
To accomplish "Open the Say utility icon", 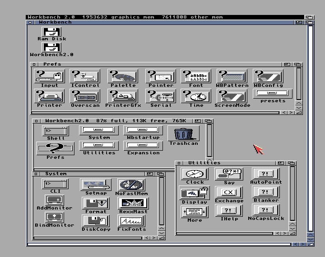I will click(229, 174).
